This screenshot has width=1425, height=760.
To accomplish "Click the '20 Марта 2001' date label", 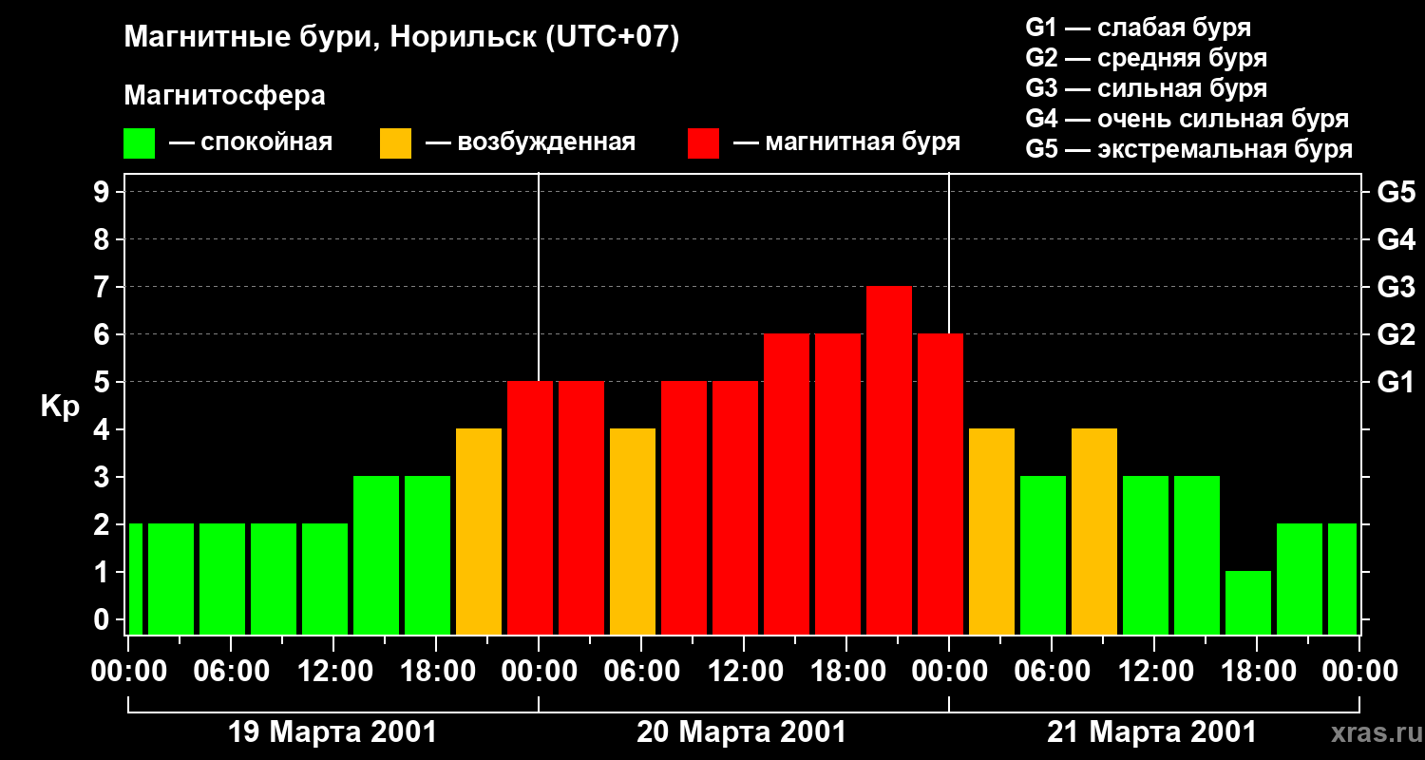I will click(741, 732).
